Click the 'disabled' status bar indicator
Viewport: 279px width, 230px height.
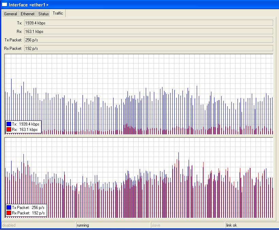point(38,225)
